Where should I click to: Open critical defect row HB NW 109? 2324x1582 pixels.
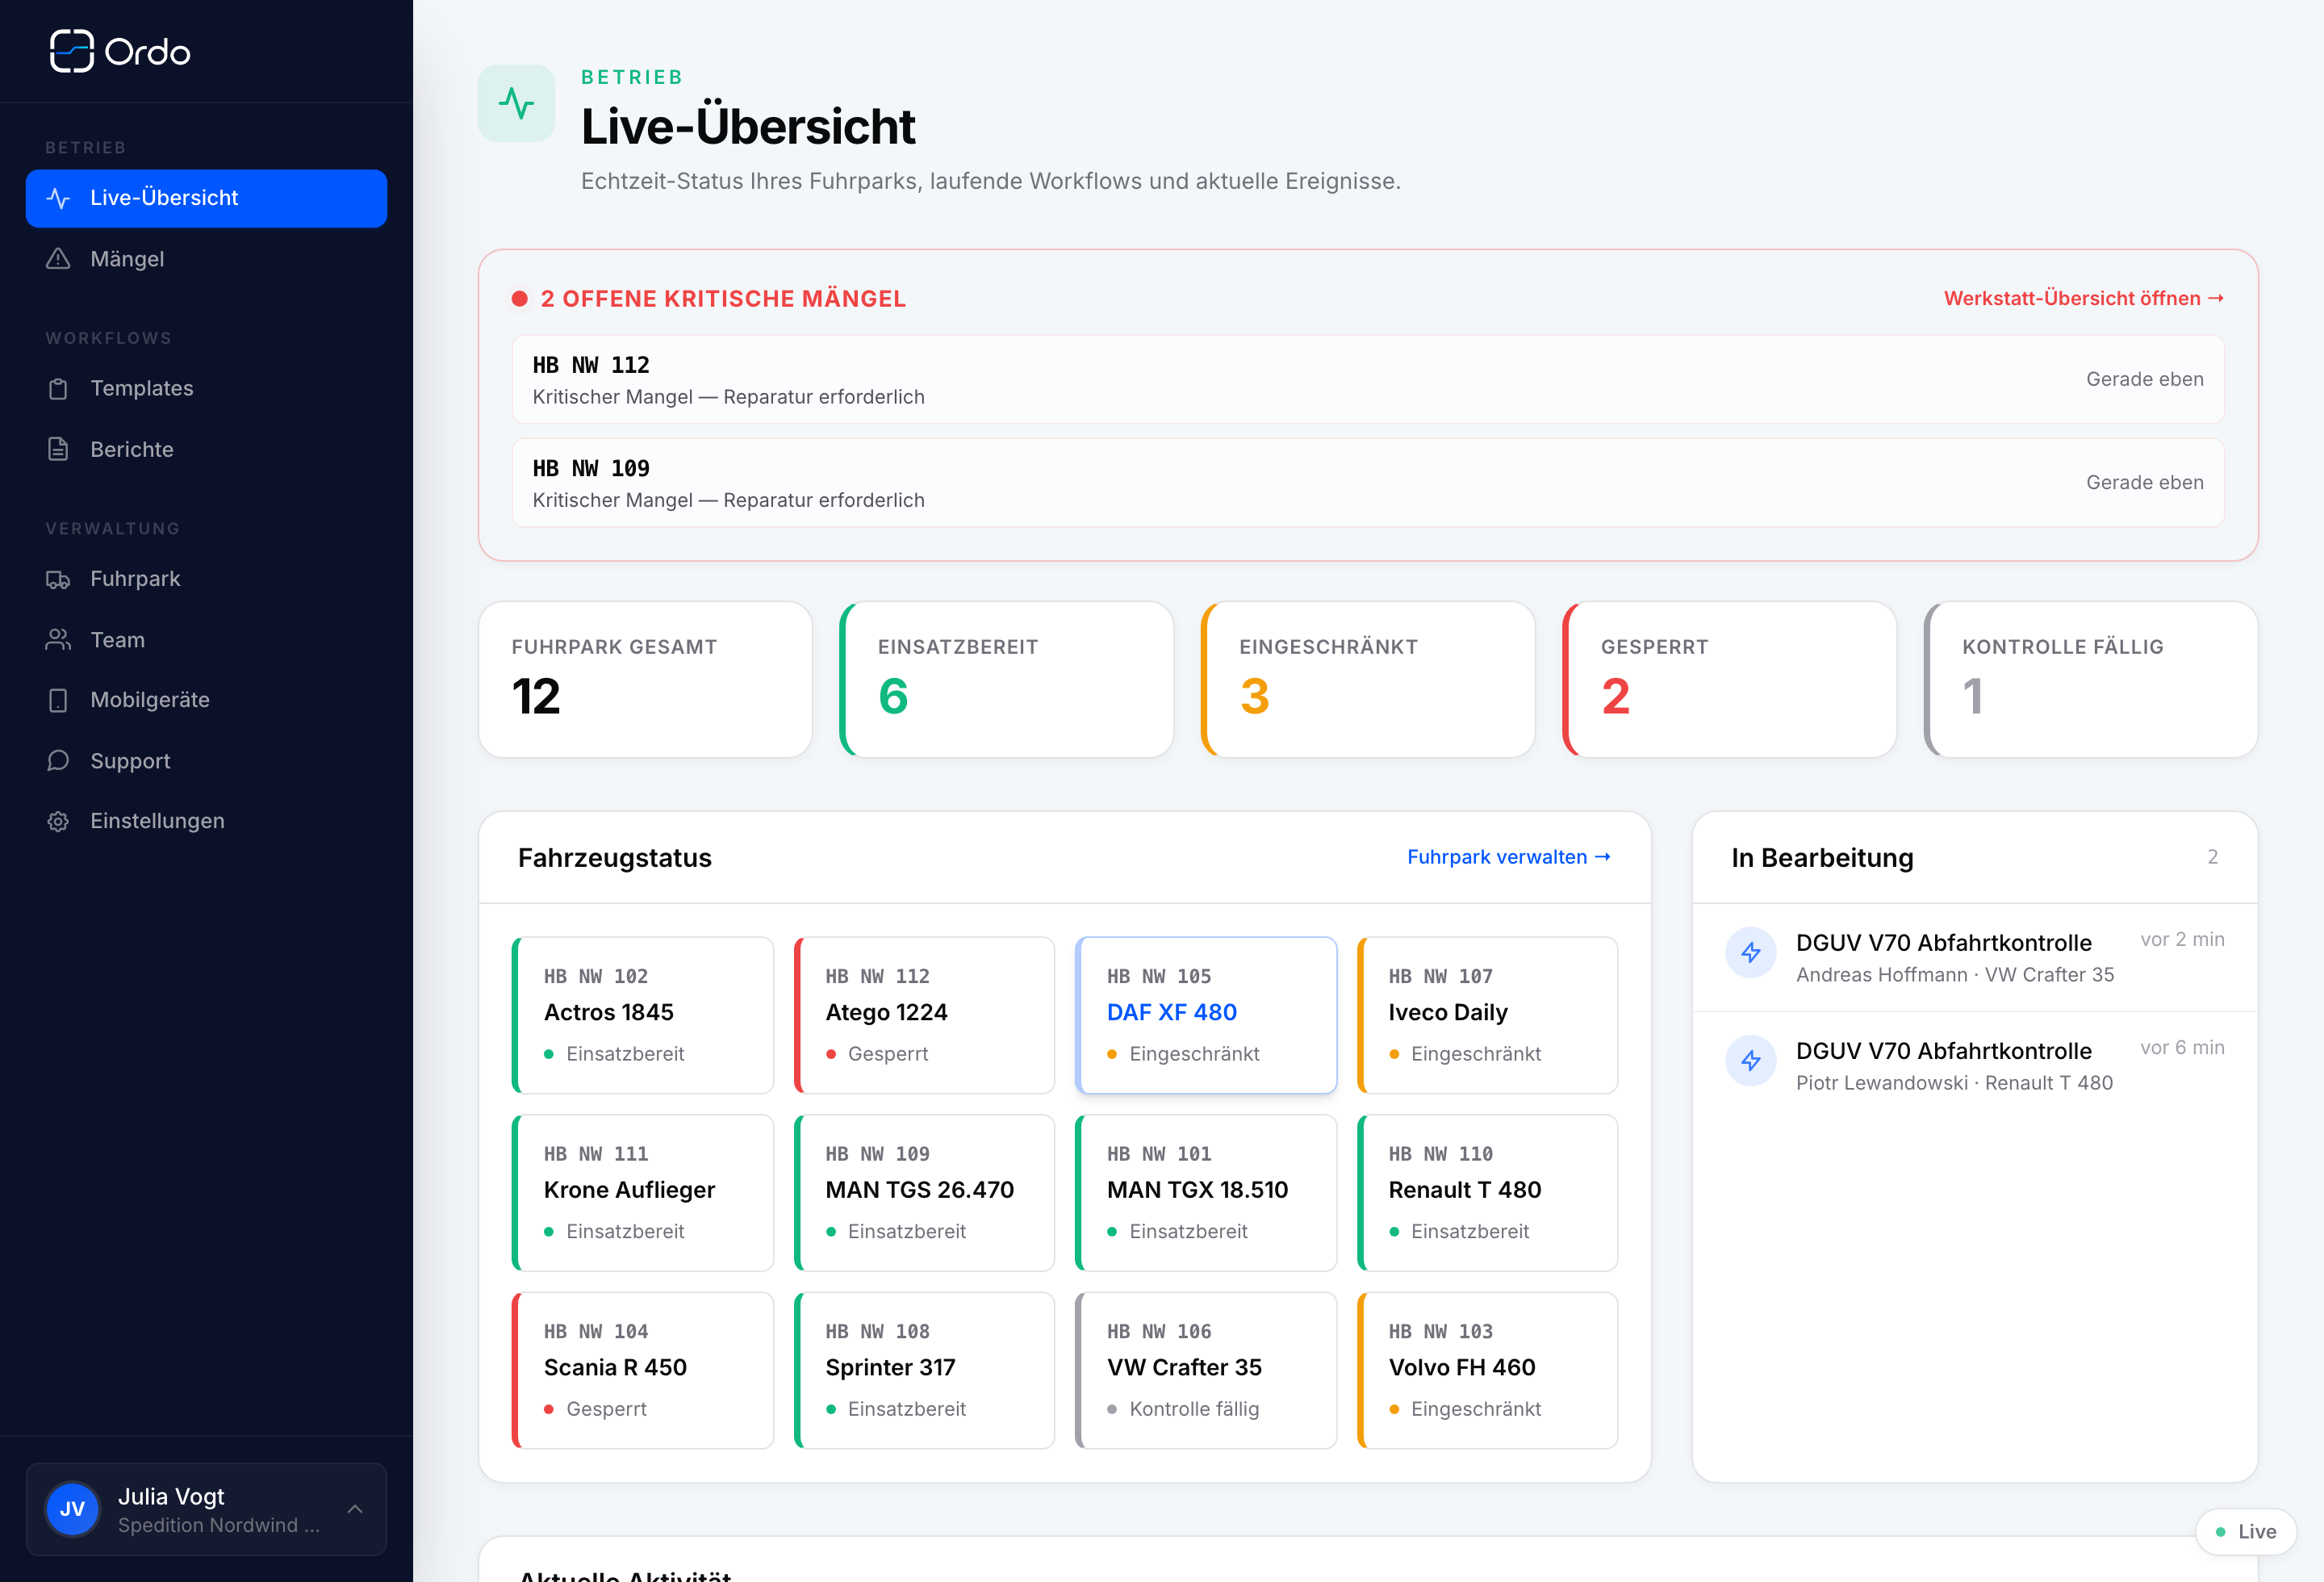click(1368, 483)
